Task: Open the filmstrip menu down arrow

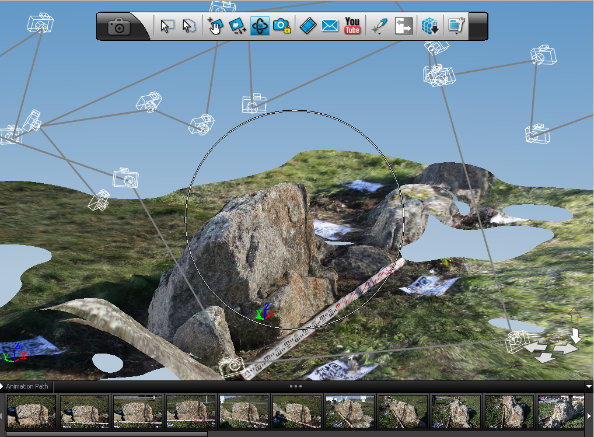Action: click(589, 386)
